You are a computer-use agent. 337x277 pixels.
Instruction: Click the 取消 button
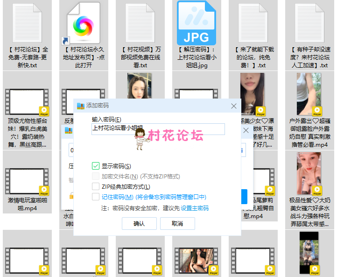pyautogui.click(x=177, y=223)
